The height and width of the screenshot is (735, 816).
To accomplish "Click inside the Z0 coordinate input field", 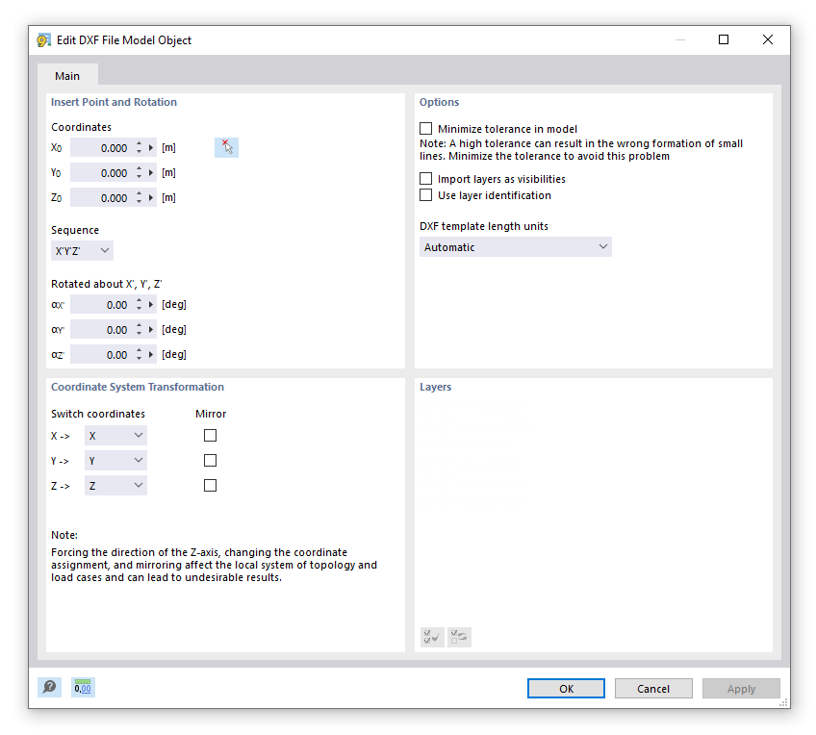I will point(106,197).
